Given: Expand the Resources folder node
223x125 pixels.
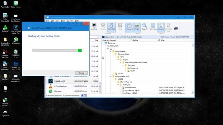Looking at the screenshot, I should click(x=125, y=68).
